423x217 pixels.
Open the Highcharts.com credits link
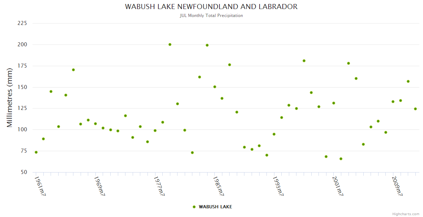point(406,214)
